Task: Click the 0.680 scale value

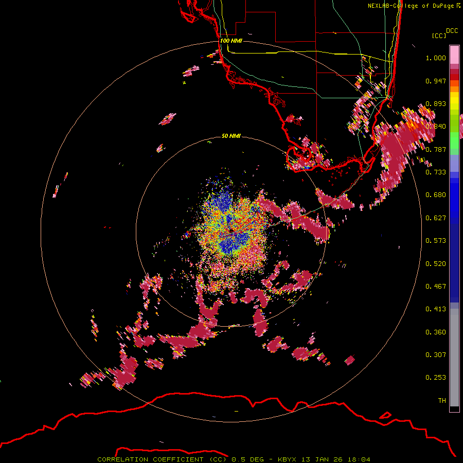Action: [x=436, y=195]
